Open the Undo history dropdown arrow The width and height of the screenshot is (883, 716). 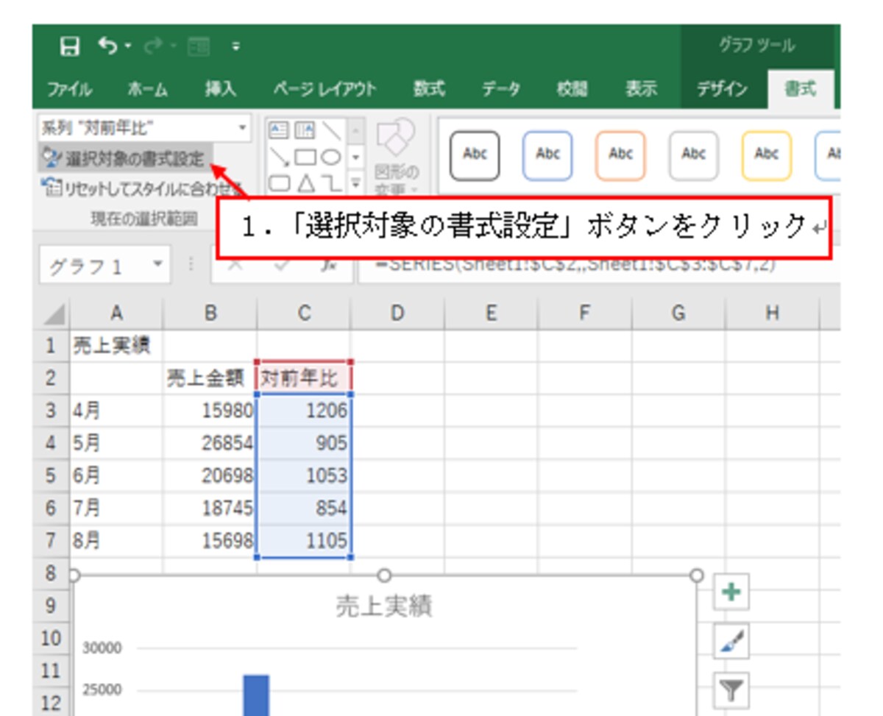[x=127, y=48]
